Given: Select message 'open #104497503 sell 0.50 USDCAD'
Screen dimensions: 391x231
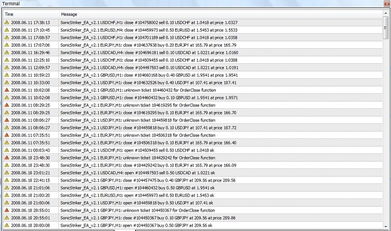Looking at the screenshot, I should click(138, 173).
